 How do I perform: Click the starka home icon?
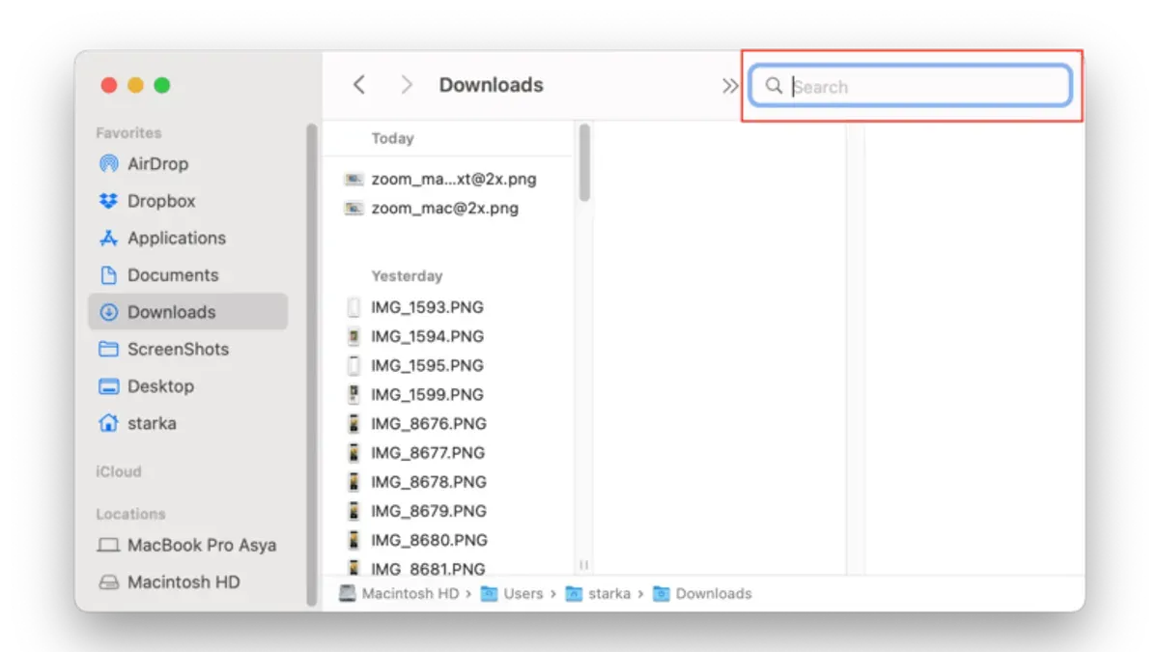pos(109,423)
